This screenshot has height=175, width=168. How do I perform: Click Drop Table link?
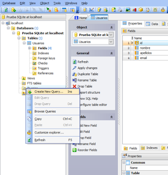pyautogui.click(x=85, y=86)
